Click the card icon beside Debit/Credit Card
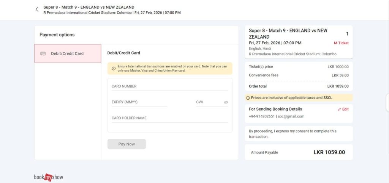The width and height of the screenshot is (389, 183). tap(43, 53)
